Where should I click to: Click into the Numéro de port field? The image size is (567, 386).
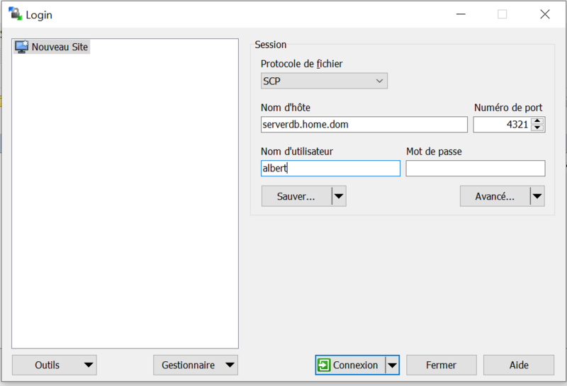pyautogui.click(x=502, y=125)
